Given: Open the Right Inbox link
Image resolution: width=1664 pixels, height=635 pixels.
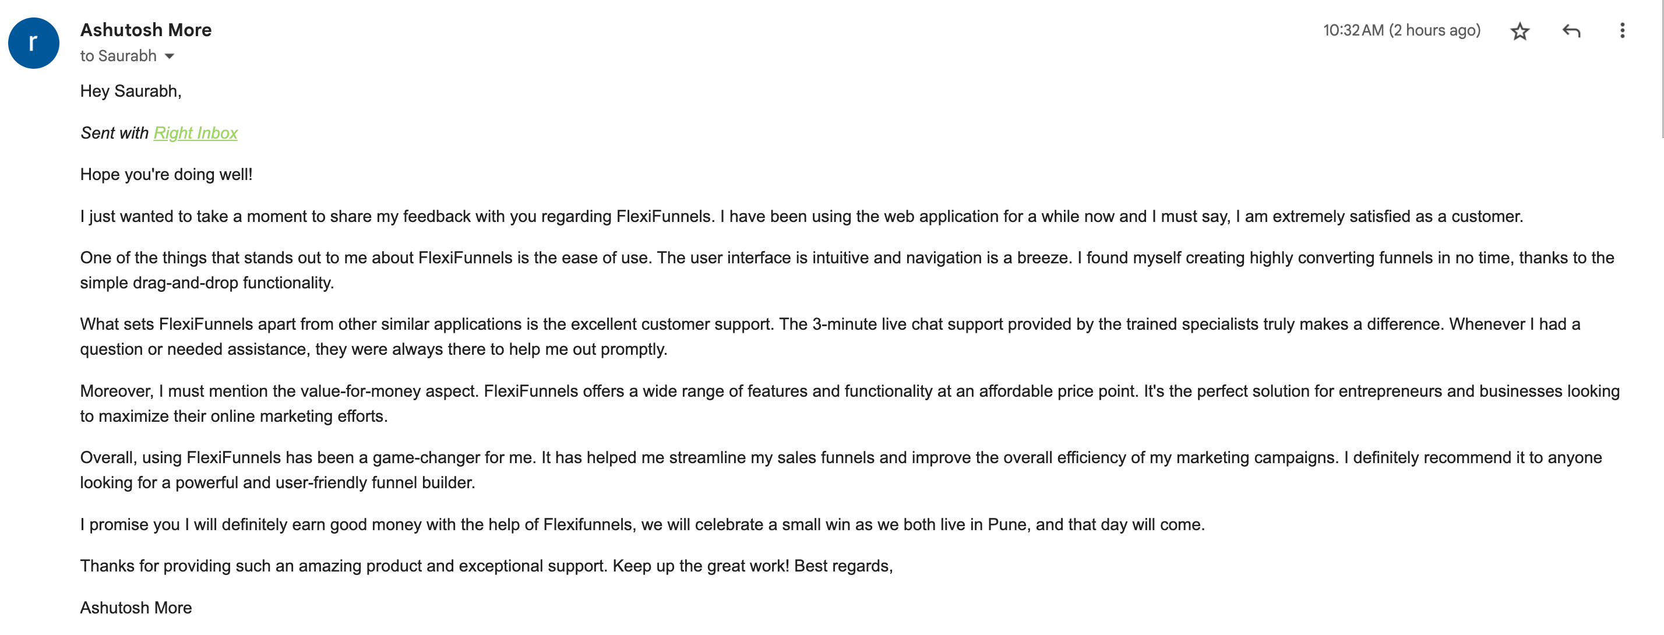Looking at the screenshot, I should [195, 133].
